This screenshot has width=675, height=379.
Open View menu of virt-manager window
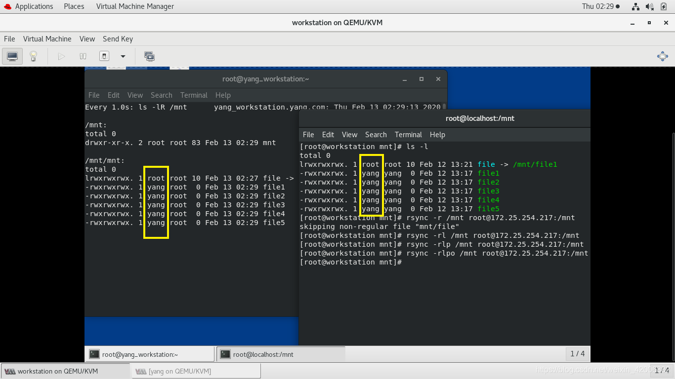click(87, 39)
